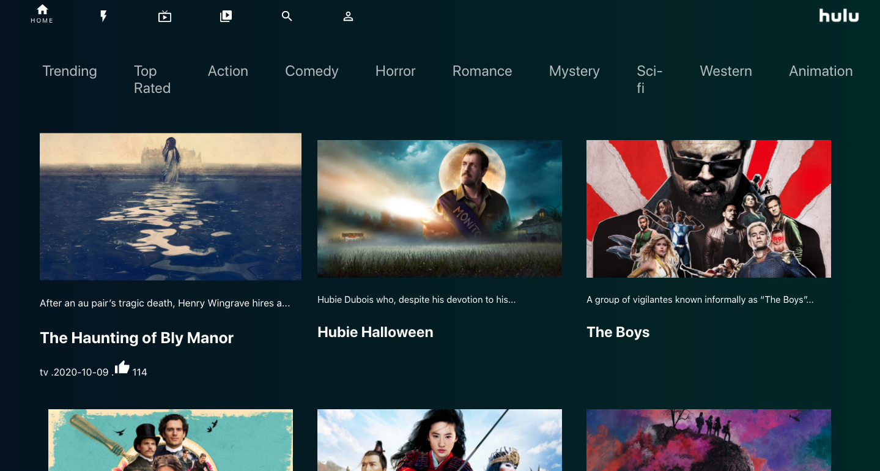Open the video collections play icon
880x471 pixels.
click(x=226, y=17)
